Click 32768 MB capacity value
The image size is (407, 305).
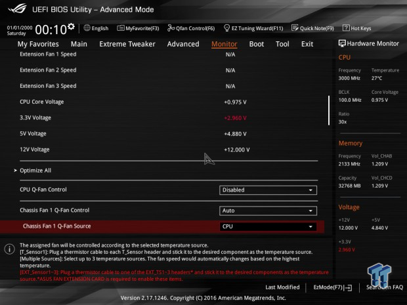(349, 186)
